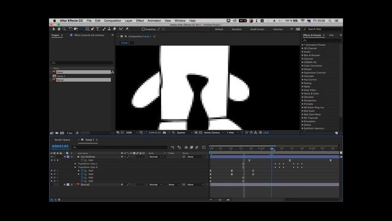Open blend mode dropdown for Cat Outlines layer
The height and width of the screenshot is (221, 392).
155,157
